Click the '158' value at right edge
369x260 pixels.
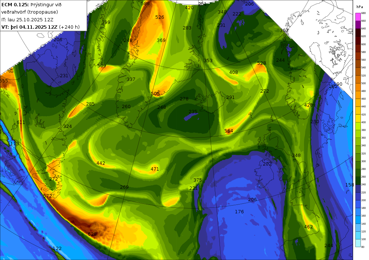pyautogui.click(x=349, y=185)
